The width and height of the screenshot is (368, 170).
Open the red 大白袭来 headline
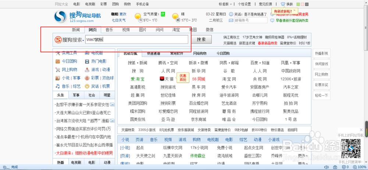click(x=84, y=153)
